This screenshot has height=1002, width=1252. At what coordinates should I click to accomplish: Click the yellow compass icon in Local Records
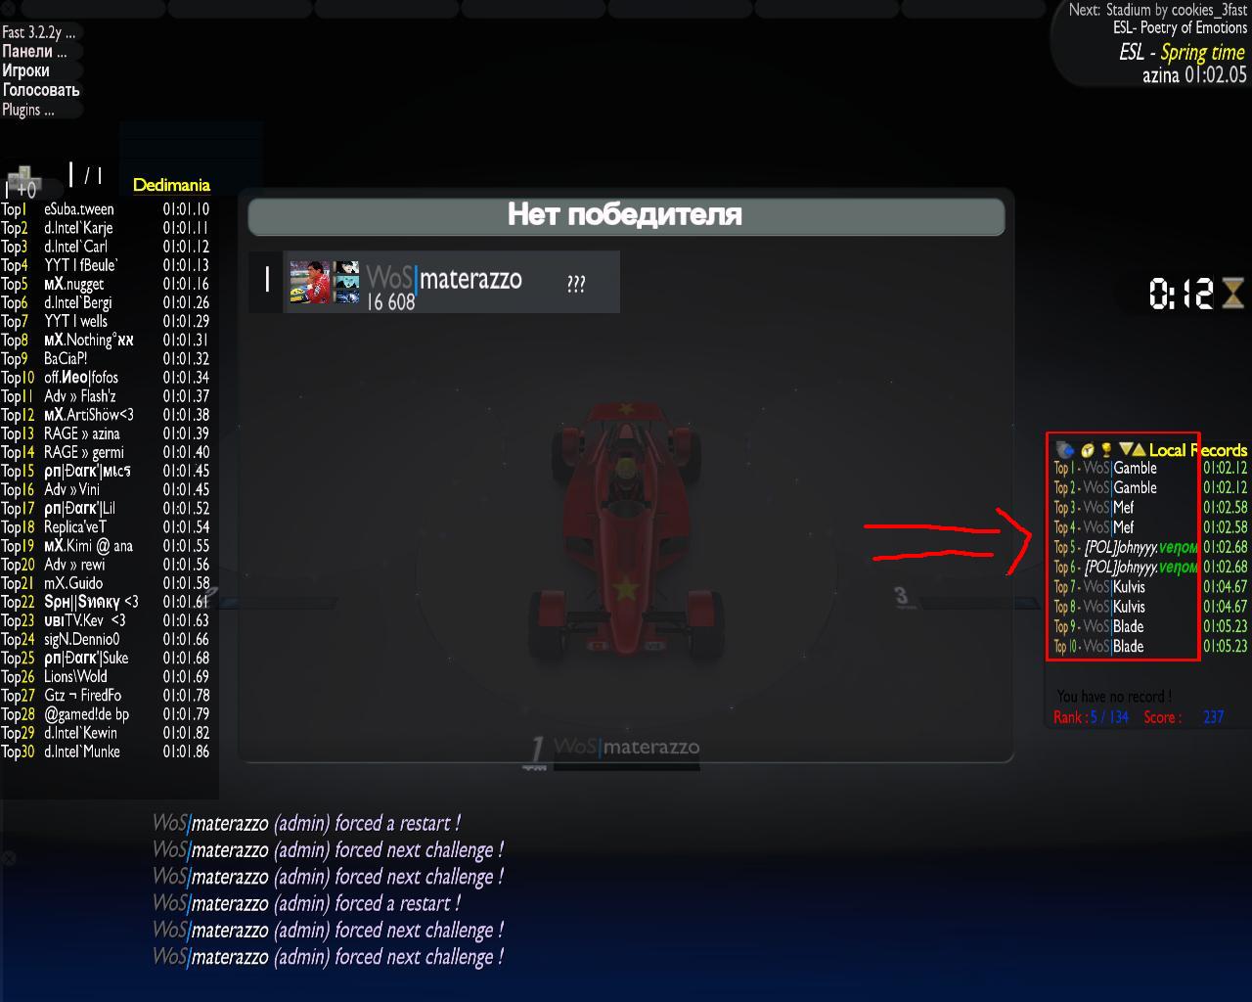[1088, 450]
